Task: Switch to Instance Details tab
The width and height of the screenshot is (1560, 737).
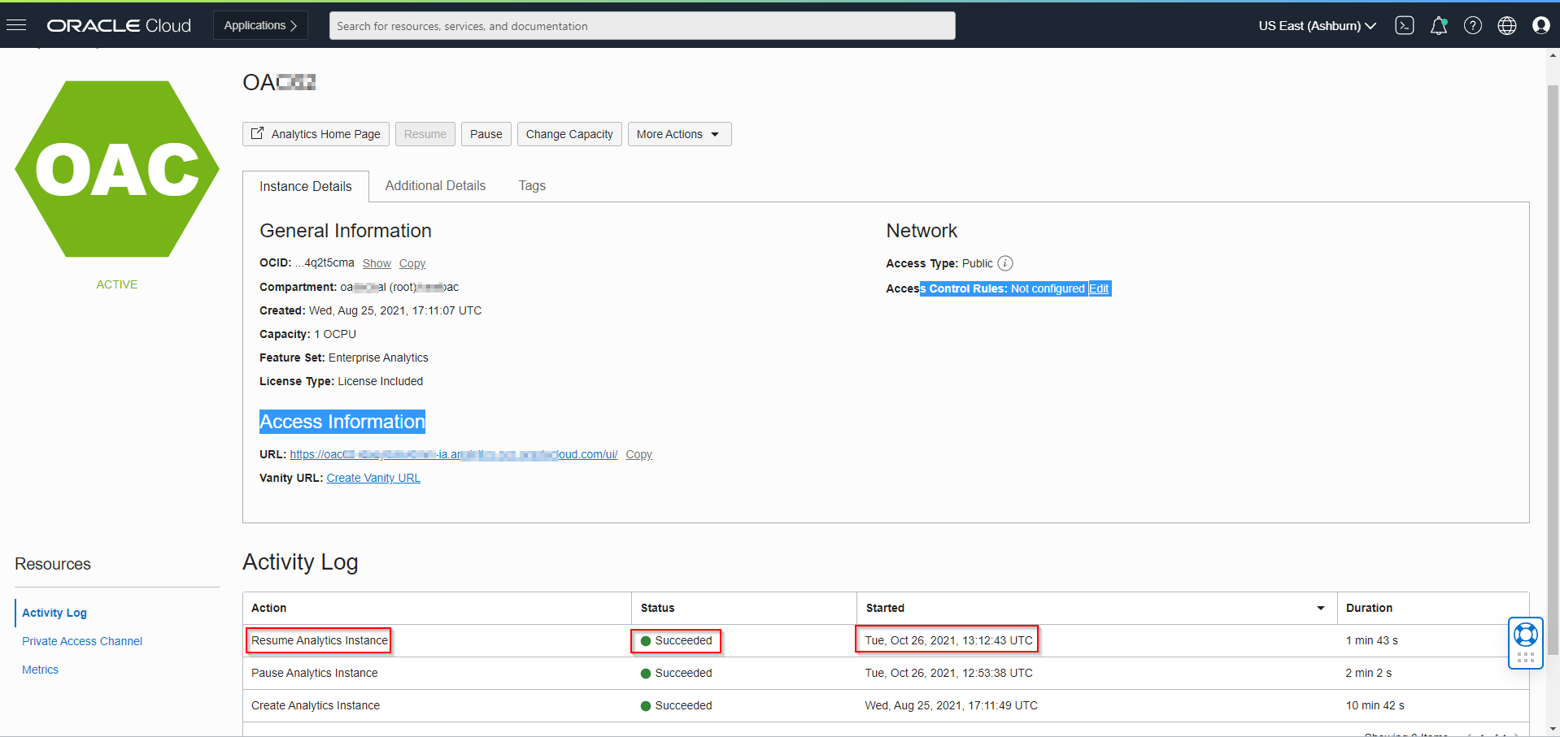Action: (306, 186)
